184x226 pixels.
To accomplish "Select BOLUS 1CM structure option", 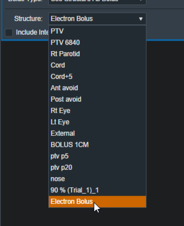I will click(x=98, y=145).
